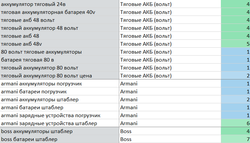Select the cell "armani аккумуляторы погрузчик"

60,83
